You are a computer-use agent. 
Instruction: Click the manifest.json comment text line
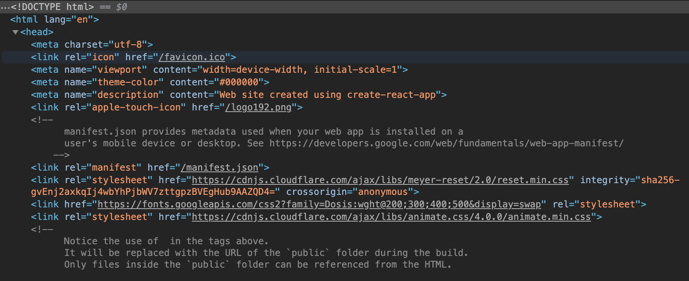click(x=264, y=132)
